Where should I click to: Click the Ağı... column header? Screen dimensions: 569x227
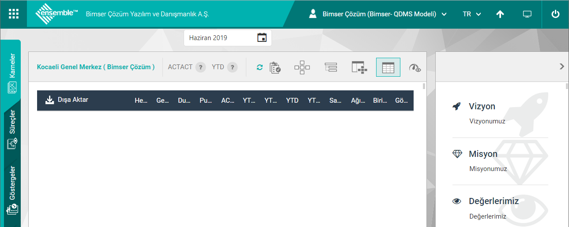[x=358, y=100]
